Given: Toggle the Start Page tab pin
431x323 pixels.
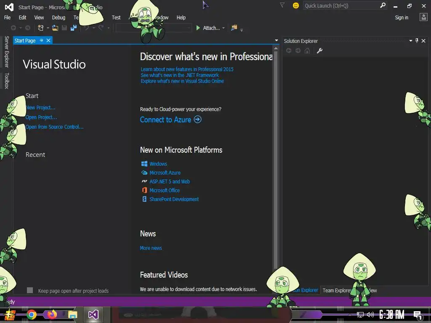Looking at the screenshot, I should 42,40.
